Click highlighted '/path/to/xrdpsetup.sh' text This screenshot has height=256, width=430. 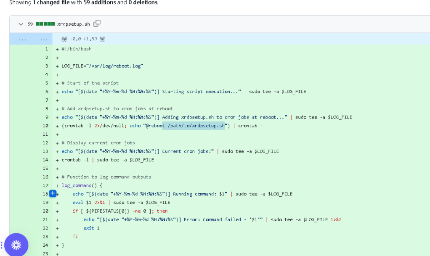pos(196,126)
